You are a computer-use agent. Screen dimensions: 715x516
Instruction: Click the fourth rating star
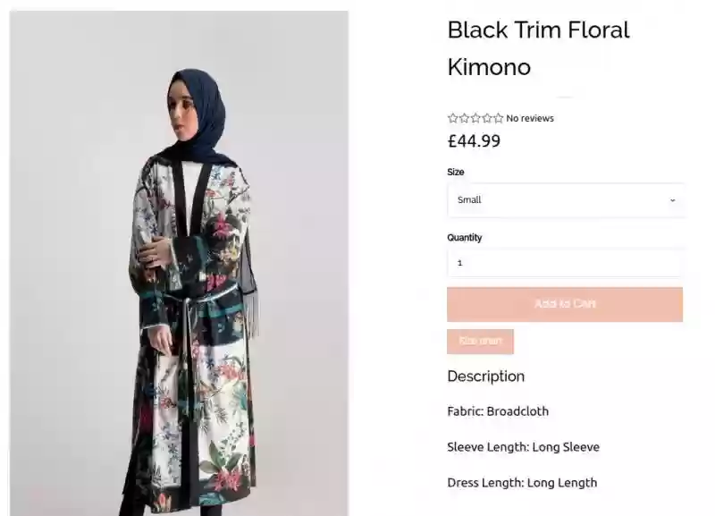coord(487,118)
